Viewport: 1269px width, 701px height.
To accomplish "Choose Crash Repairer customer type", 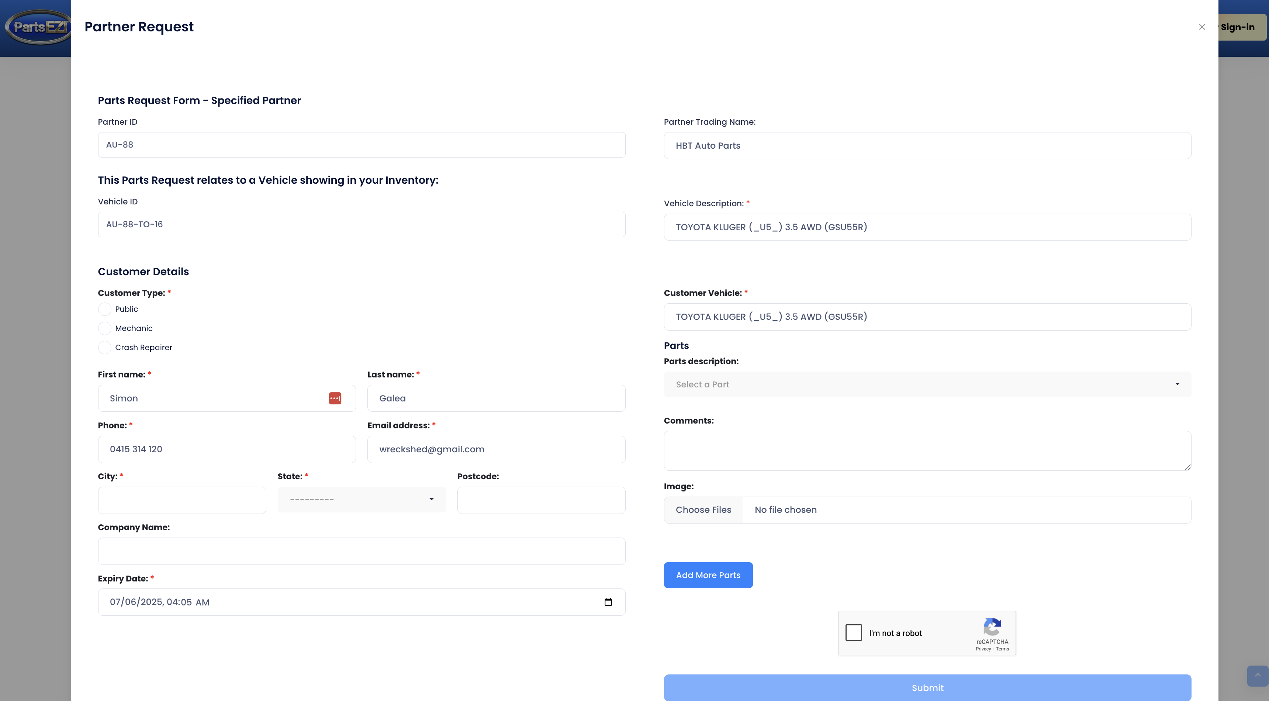I will pos(104,347).
